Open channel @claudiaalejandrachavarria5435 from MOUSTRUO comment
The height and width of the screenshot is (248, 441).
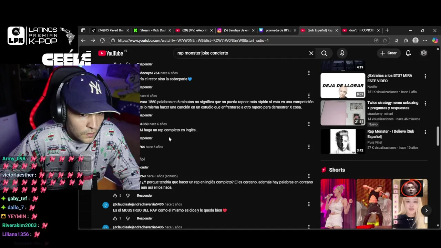(138, 204)
